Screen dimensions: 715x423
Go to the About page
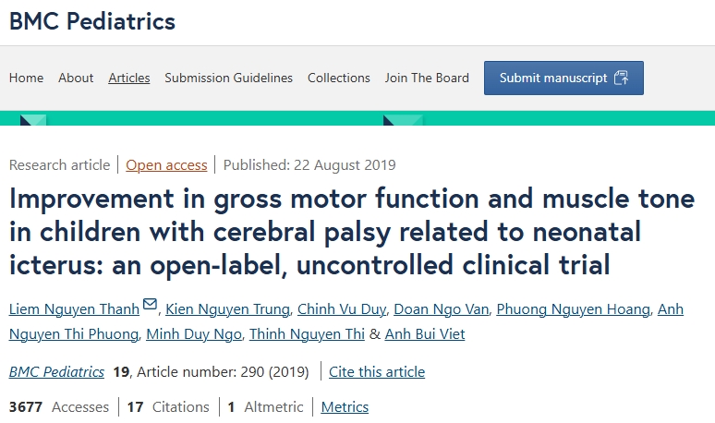[x=76, y=79]
